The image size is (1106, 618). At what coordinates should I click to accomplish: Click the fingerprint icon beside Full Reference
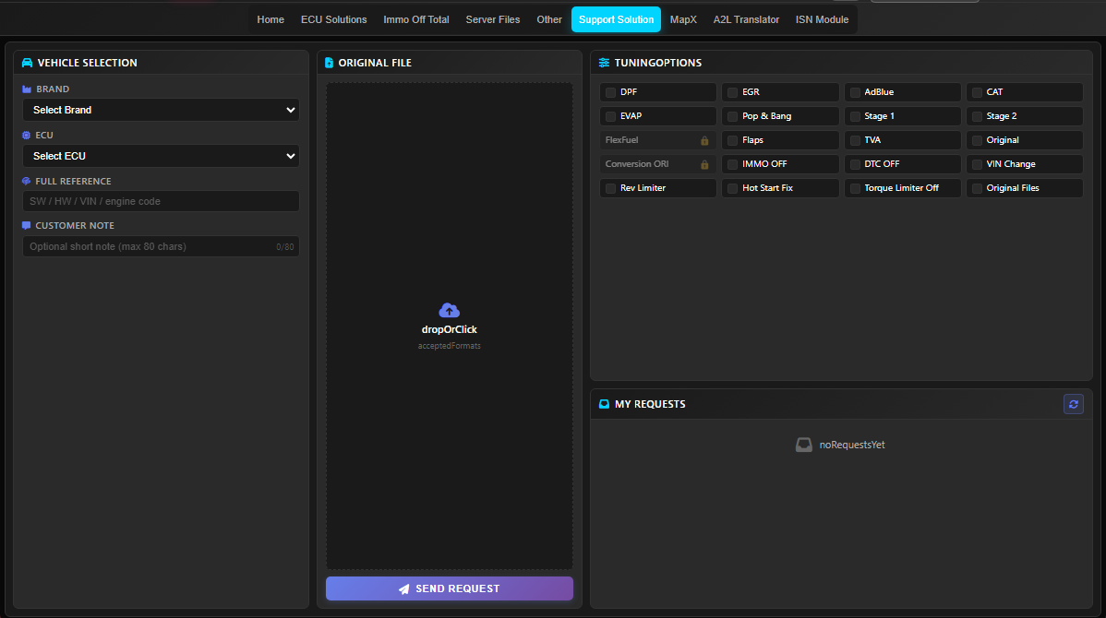coord(26,181)
